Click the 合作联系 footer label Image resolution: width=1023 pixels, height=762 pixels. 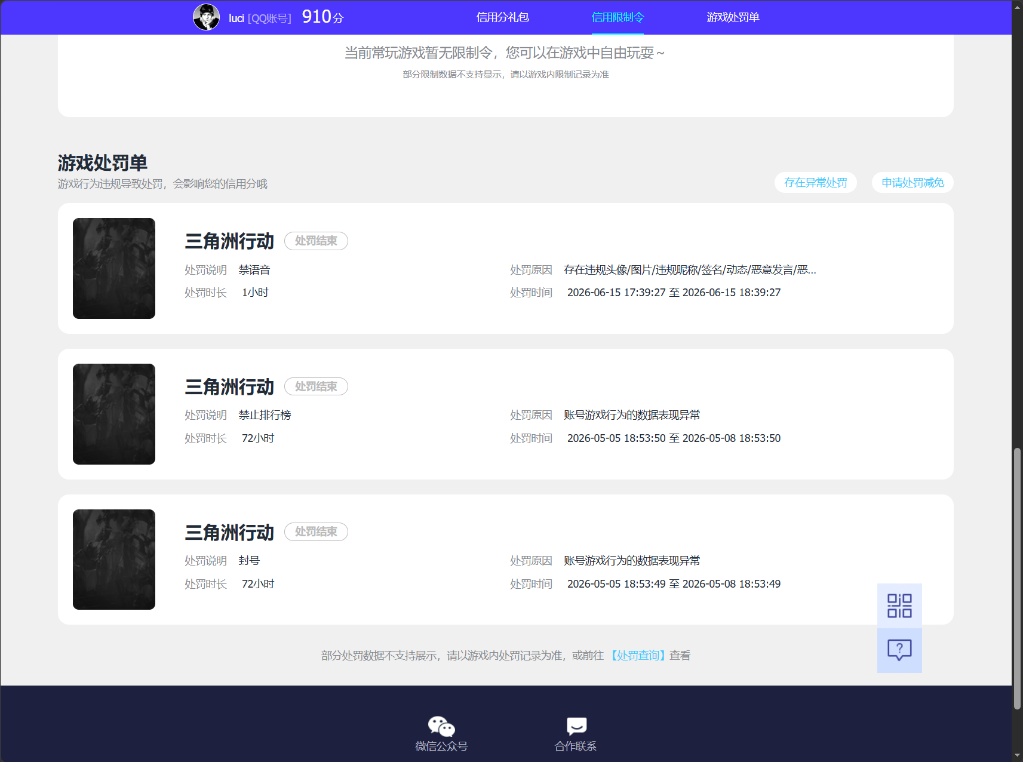(576, 746)
